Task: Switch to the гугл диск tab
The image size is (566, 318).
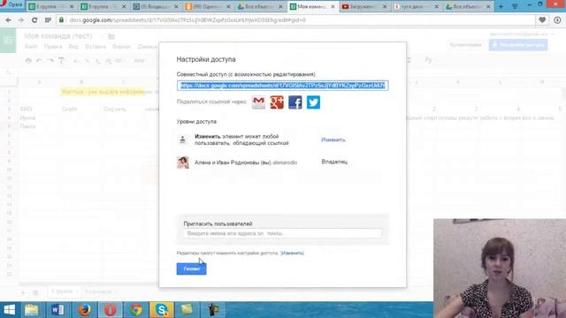Action: [417, 6]
